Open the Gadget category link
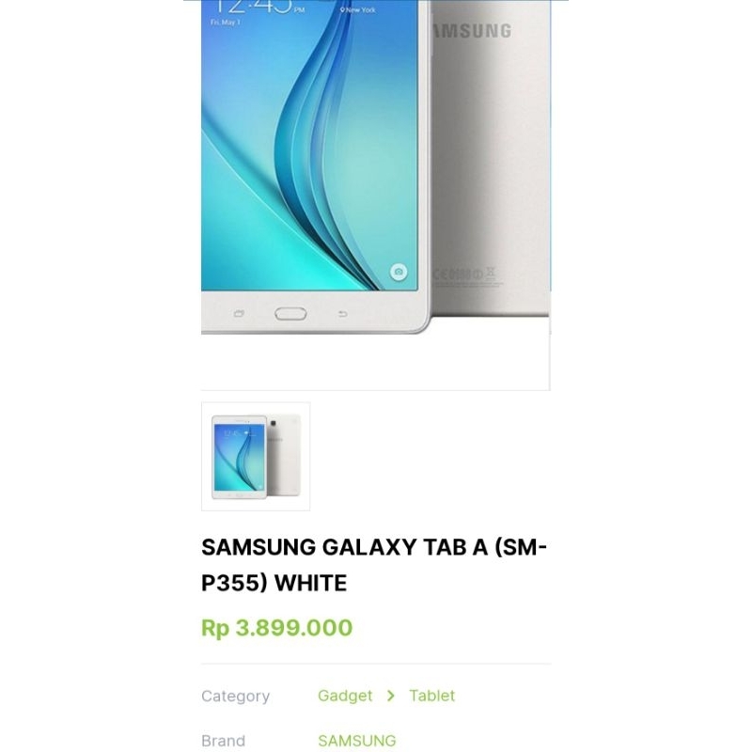Screen dimensions: 752x752 (345, 696)
